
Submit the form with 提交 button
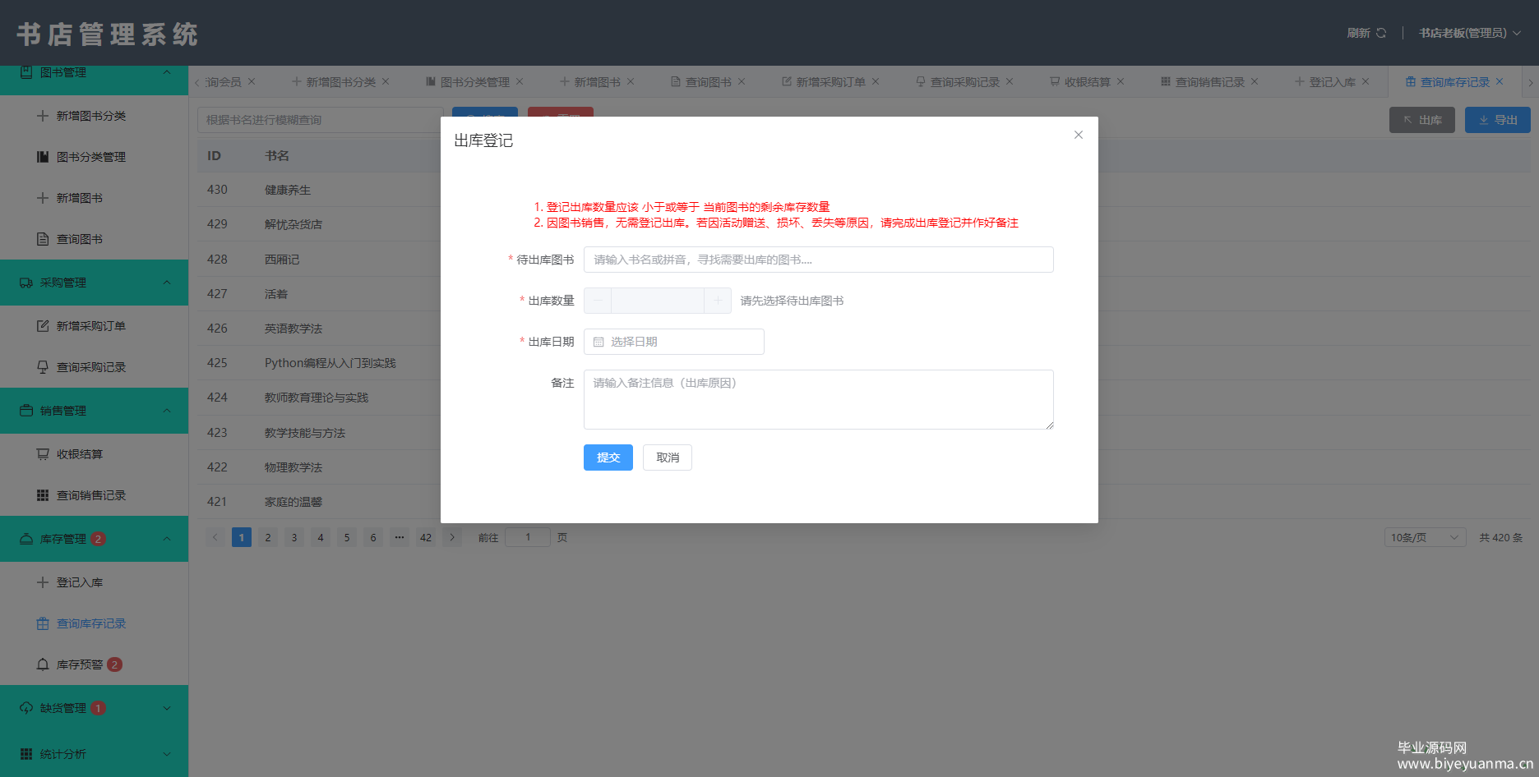608,457
